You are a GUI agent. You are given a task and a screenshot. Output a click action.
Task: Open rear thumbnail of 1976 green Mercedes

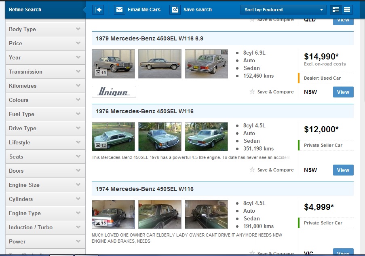coord(206,137)
